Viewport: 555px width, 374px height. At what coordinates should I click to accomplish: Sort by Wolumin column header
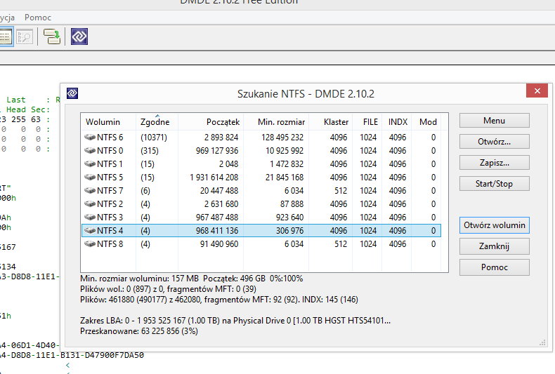(x=108, y=122)
